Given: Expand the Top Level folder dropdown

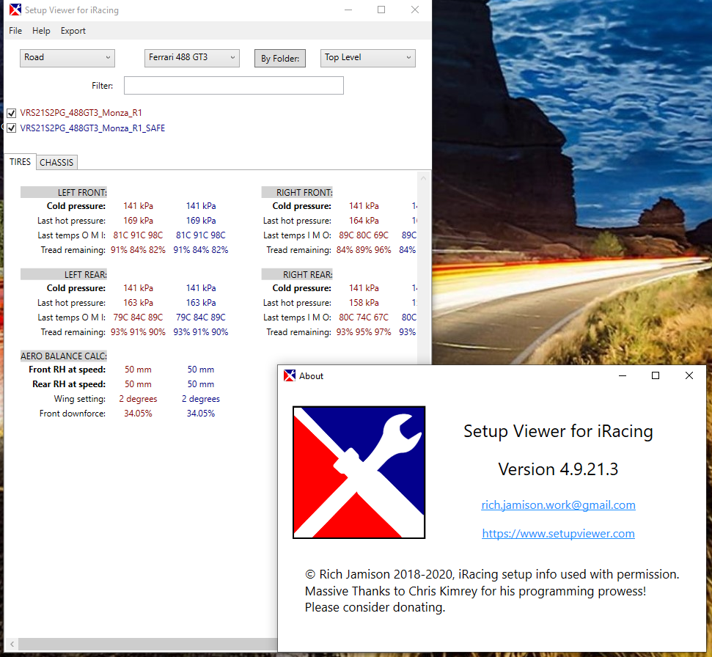Looking at the screenshot, I should click(368, 58).
